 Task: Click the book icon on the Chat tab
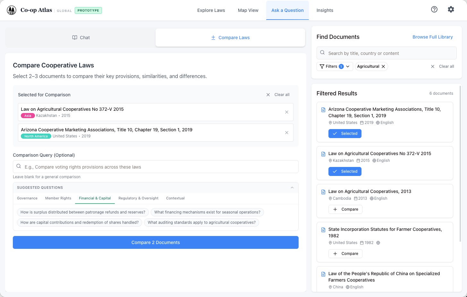pos(74,38)
